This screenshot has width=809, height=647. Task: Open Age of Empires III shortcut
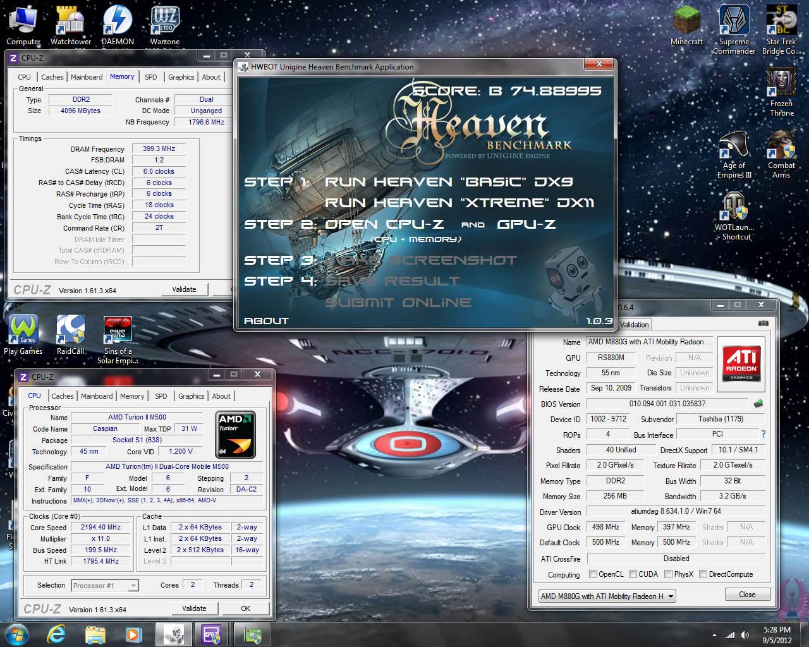[x=734, y=154]
